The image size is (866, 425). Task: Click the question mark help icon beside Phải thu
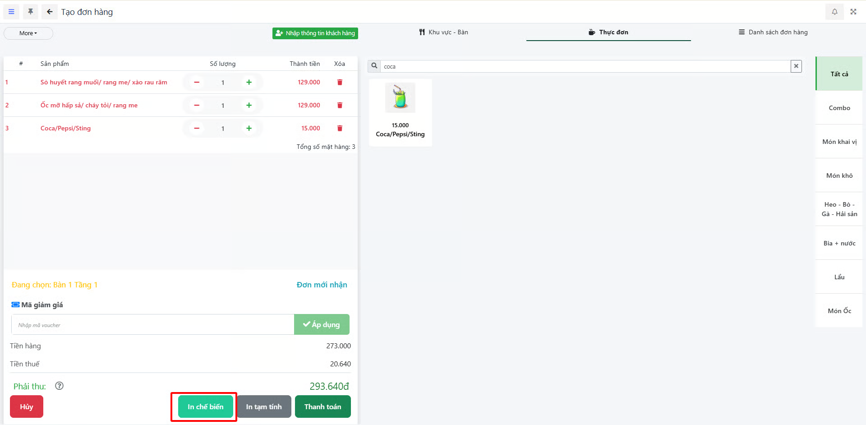coord(59,386)
